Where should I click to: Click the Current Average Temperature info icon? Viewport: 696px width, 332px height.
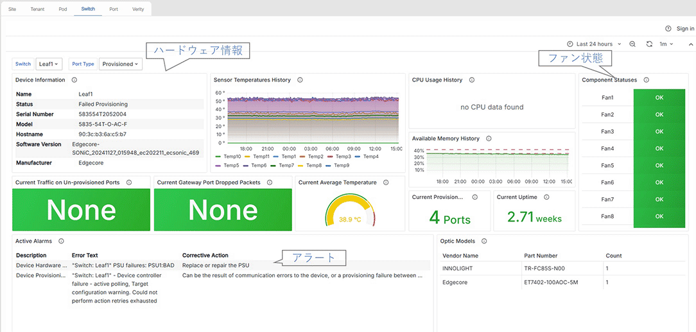point(386,182)
